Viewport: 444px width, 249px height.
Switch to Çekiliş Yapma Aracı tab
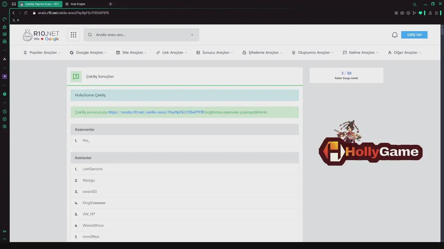coord(40,4)
